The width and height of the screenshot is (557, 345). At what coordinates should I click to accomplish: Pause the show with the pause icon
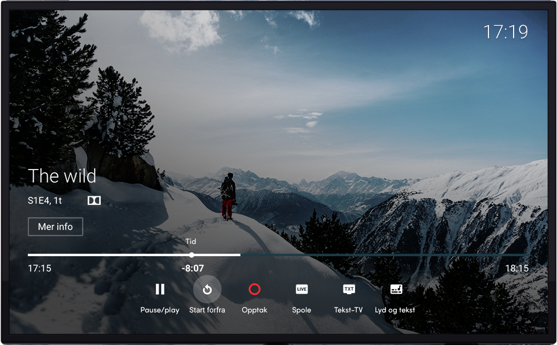(x=160, y=289)
